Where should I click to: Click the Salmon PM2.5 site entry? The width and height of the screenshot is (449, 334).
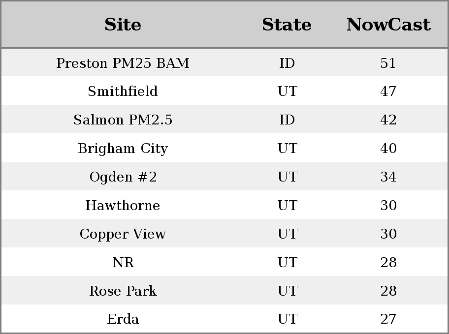pyautogui.click(x=123, y=120)
